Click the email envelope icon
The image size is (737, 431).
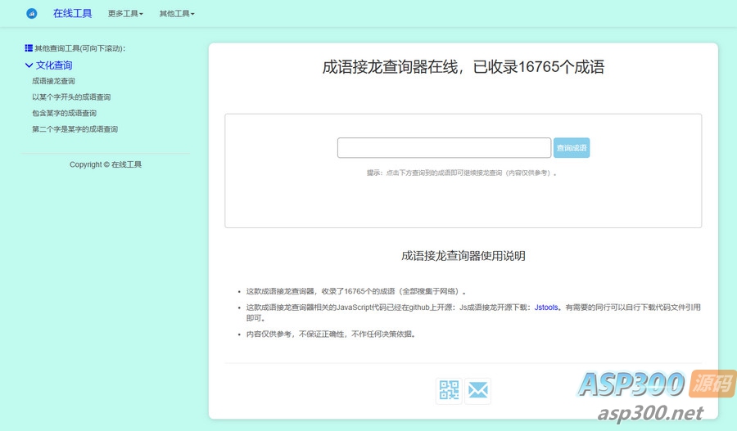pos(477,391)
